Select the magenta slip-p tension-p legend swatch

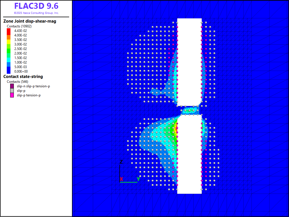[12, 95]
